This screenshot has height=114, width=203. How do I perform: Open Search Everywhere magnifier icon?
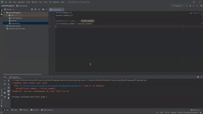click(201, 6)
